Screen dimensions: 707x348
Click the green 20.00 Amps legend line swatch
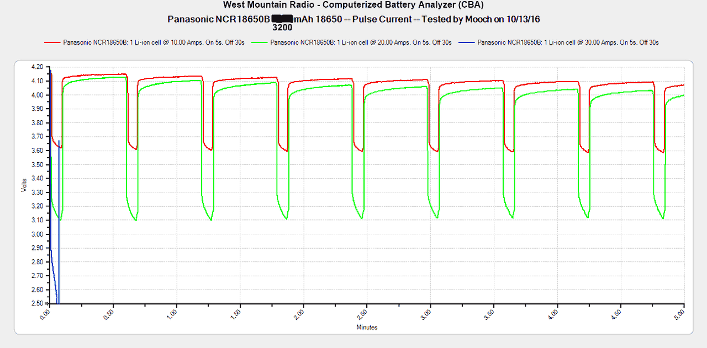point(260,42)
